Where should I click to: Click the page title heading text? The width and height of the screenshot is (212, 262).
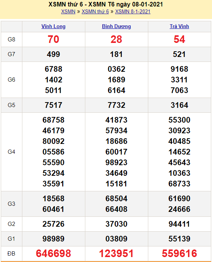(x=106, y=4)
